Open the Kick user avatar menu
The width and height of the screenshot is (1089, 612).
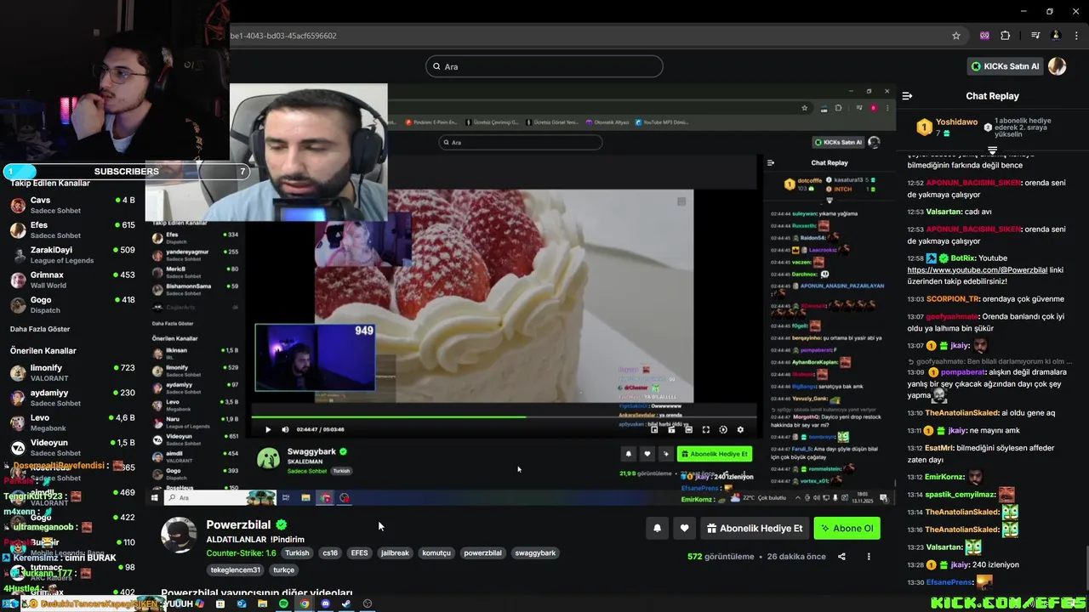point(1057,66)
